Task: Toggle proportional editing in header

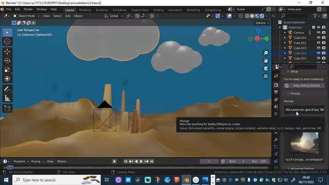Action: pos(152,16)
